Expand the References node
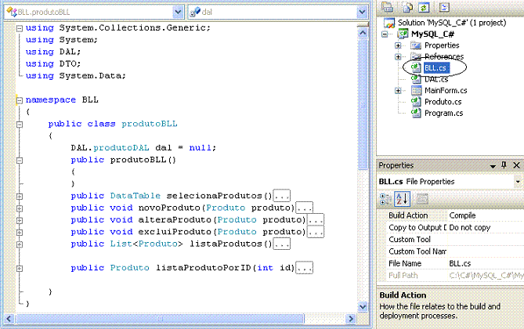This screenshot has height=329, width=524. tap(398, 56)
